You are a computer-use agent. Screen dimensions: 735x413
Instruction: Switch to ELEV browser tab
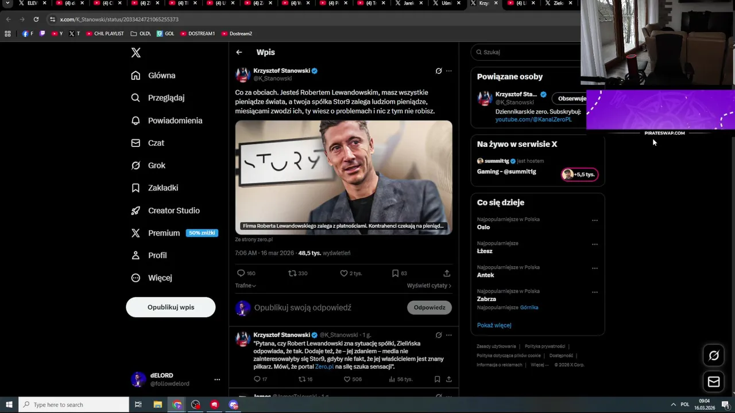(x=32, y=3)
